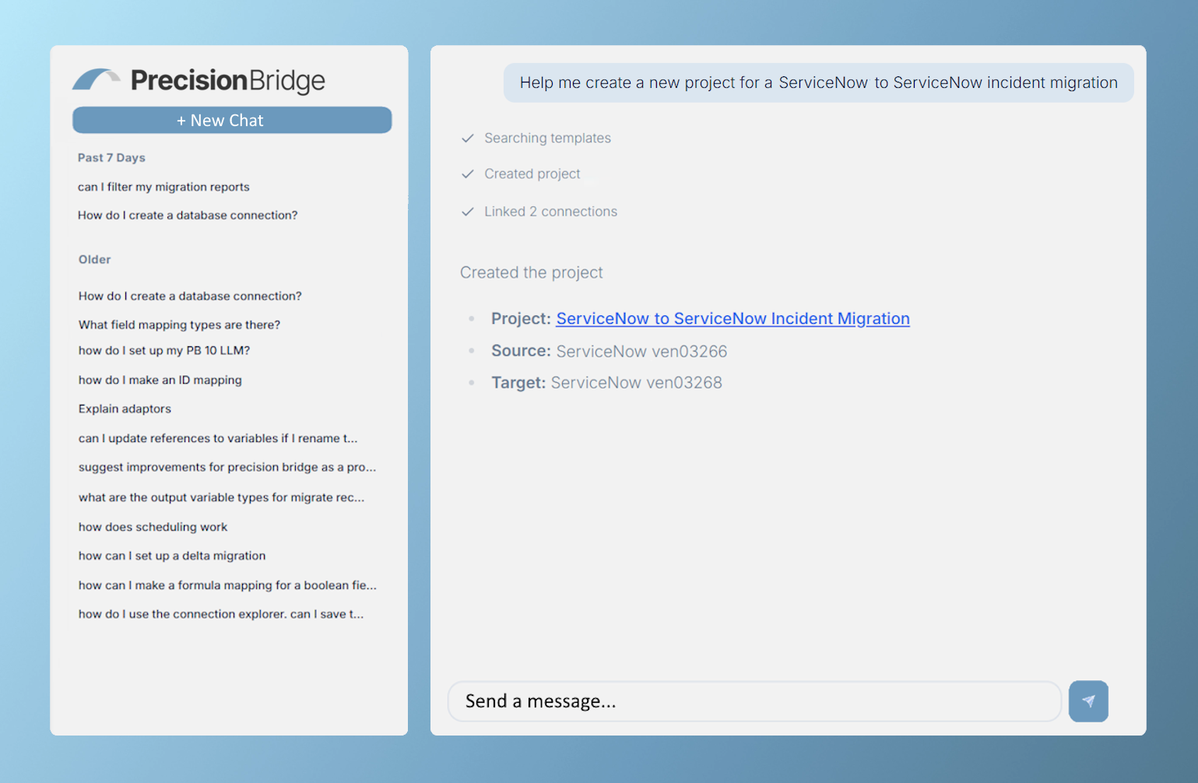Viewport: 1198px width, 783px height.
Task: Open 'What field mapping types are there?' chat
Action: pos(179,325)
